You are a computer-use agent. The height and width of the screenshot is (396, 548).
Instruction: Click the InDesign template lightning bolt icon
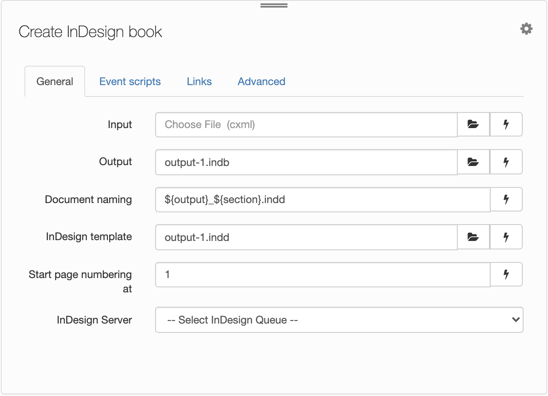[506, 237]
